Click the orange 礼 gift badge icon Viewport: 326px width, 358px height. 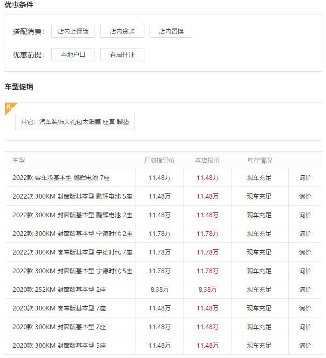[x=9, y=107]
